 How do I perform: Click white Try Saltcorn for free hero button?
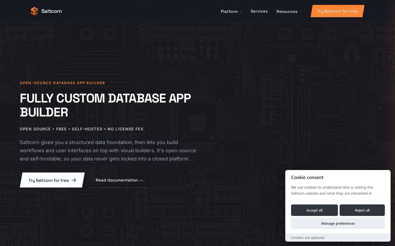[x=52, y=180]
